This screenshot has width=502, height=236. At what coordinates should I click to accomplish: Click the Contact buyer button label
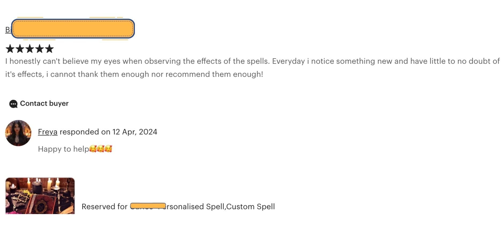(x=44, y=104)
